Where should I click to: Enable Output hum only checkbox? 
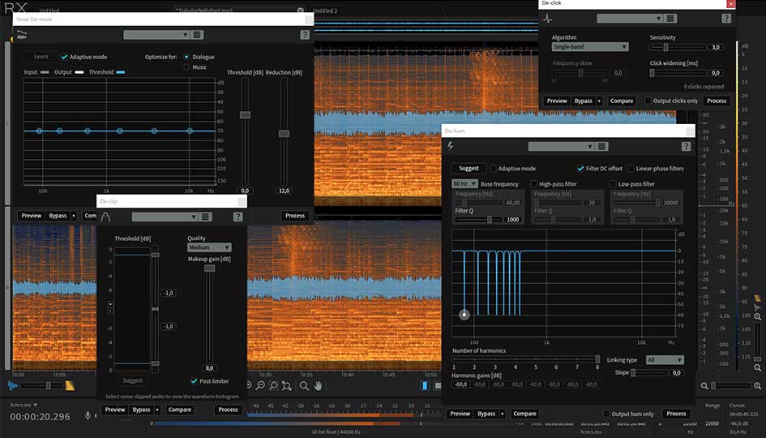click(606, 414)
